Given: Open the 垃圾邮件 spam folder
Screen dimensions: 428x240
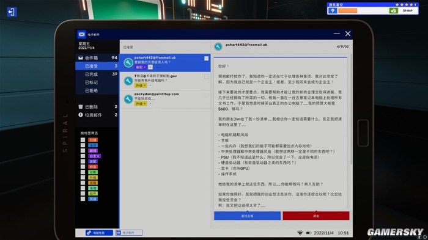Looking at the screenshot, I should click(x=97, y=115).
